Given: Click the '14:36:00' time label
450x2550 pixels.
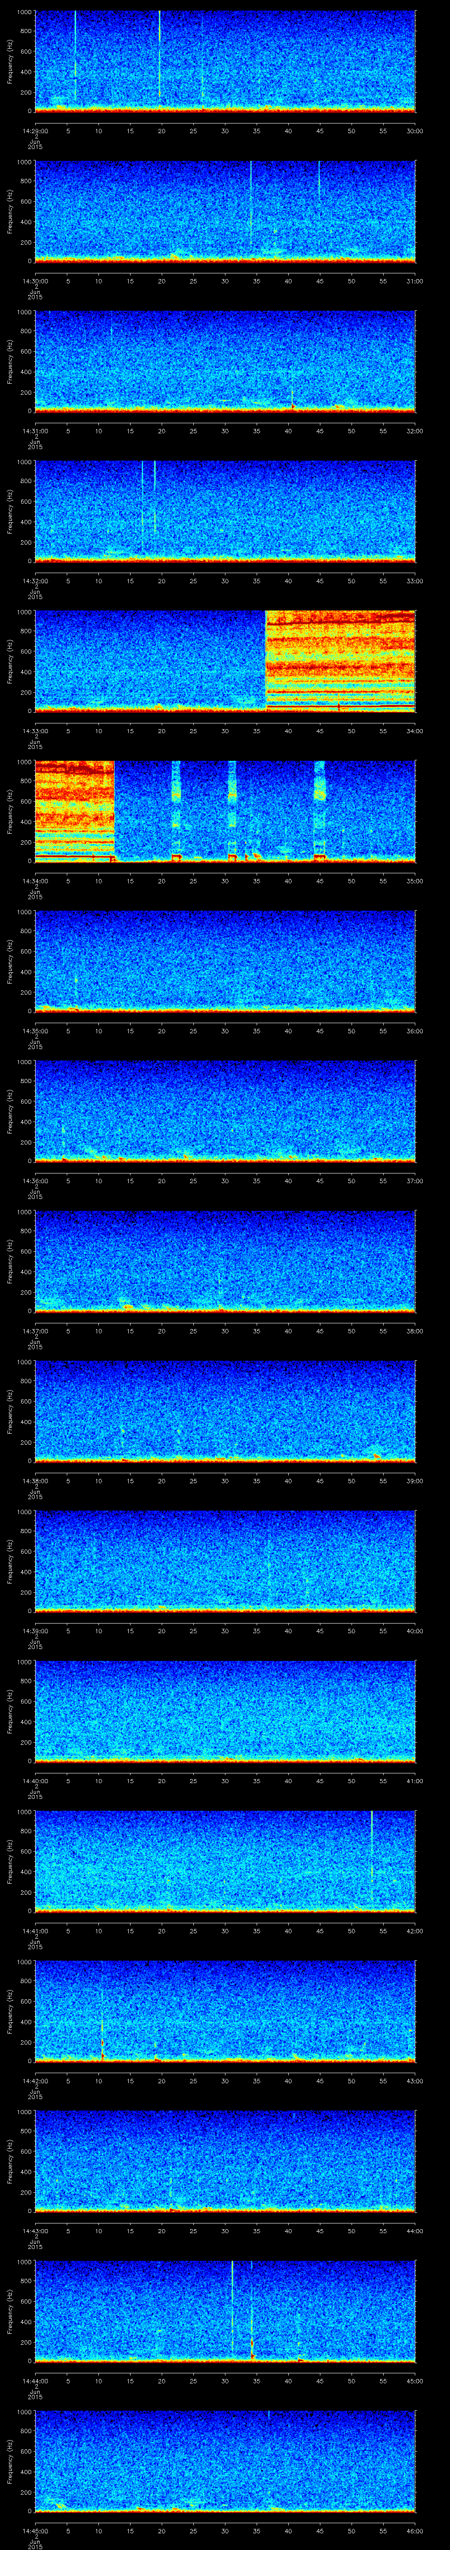Looking at the screenshot, I should pos(35,1181).
